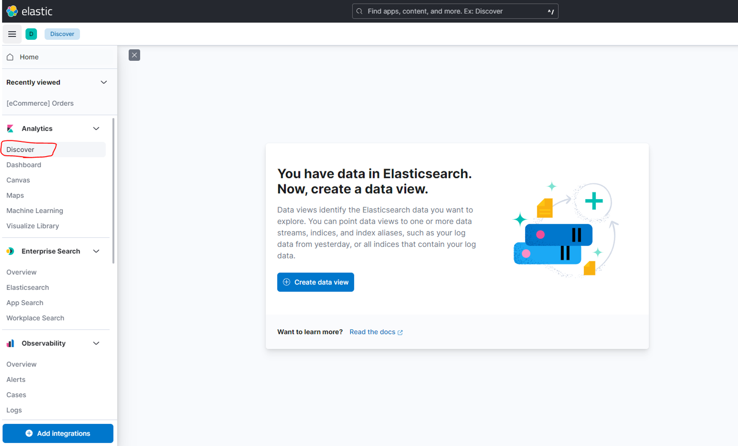
Task: Click the Analytics Kibana logo icon
Action: tap(10, 129)
